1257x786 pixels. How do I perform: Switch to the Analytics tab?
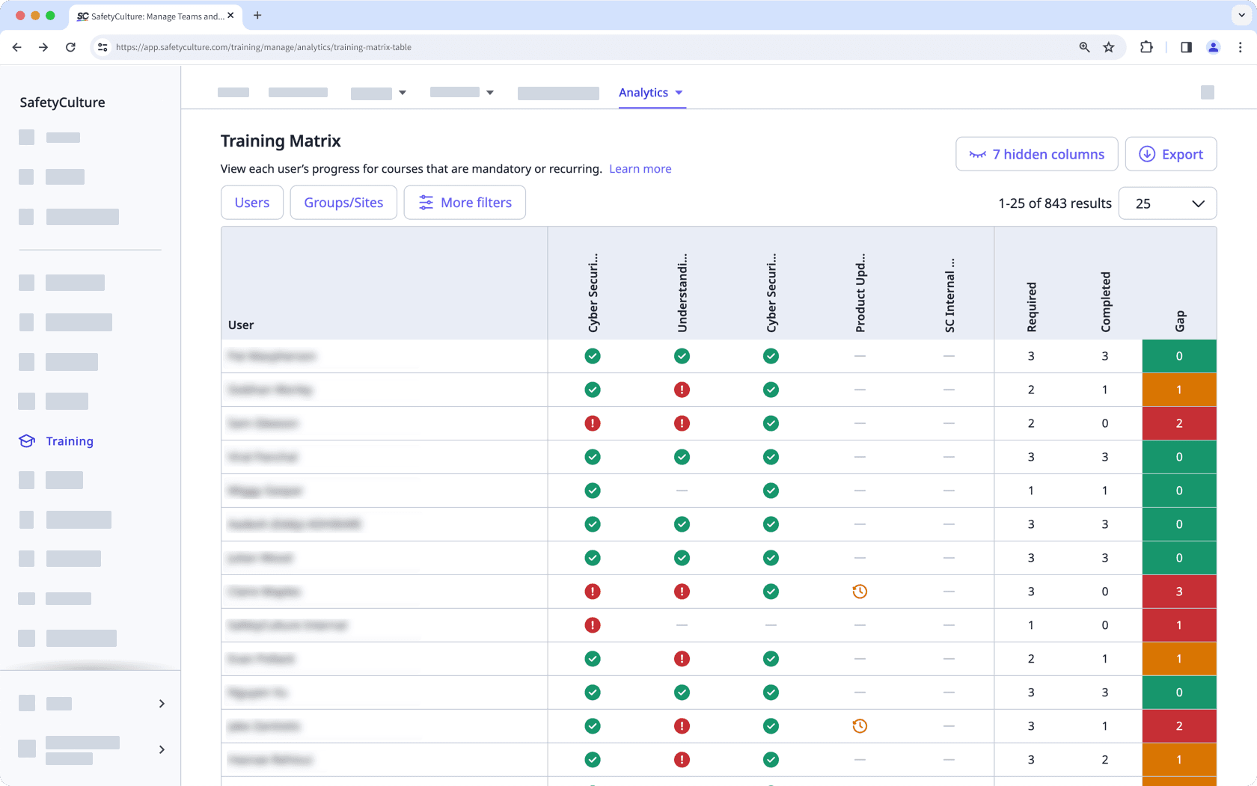pyautogui.click(x=645, y=92)
